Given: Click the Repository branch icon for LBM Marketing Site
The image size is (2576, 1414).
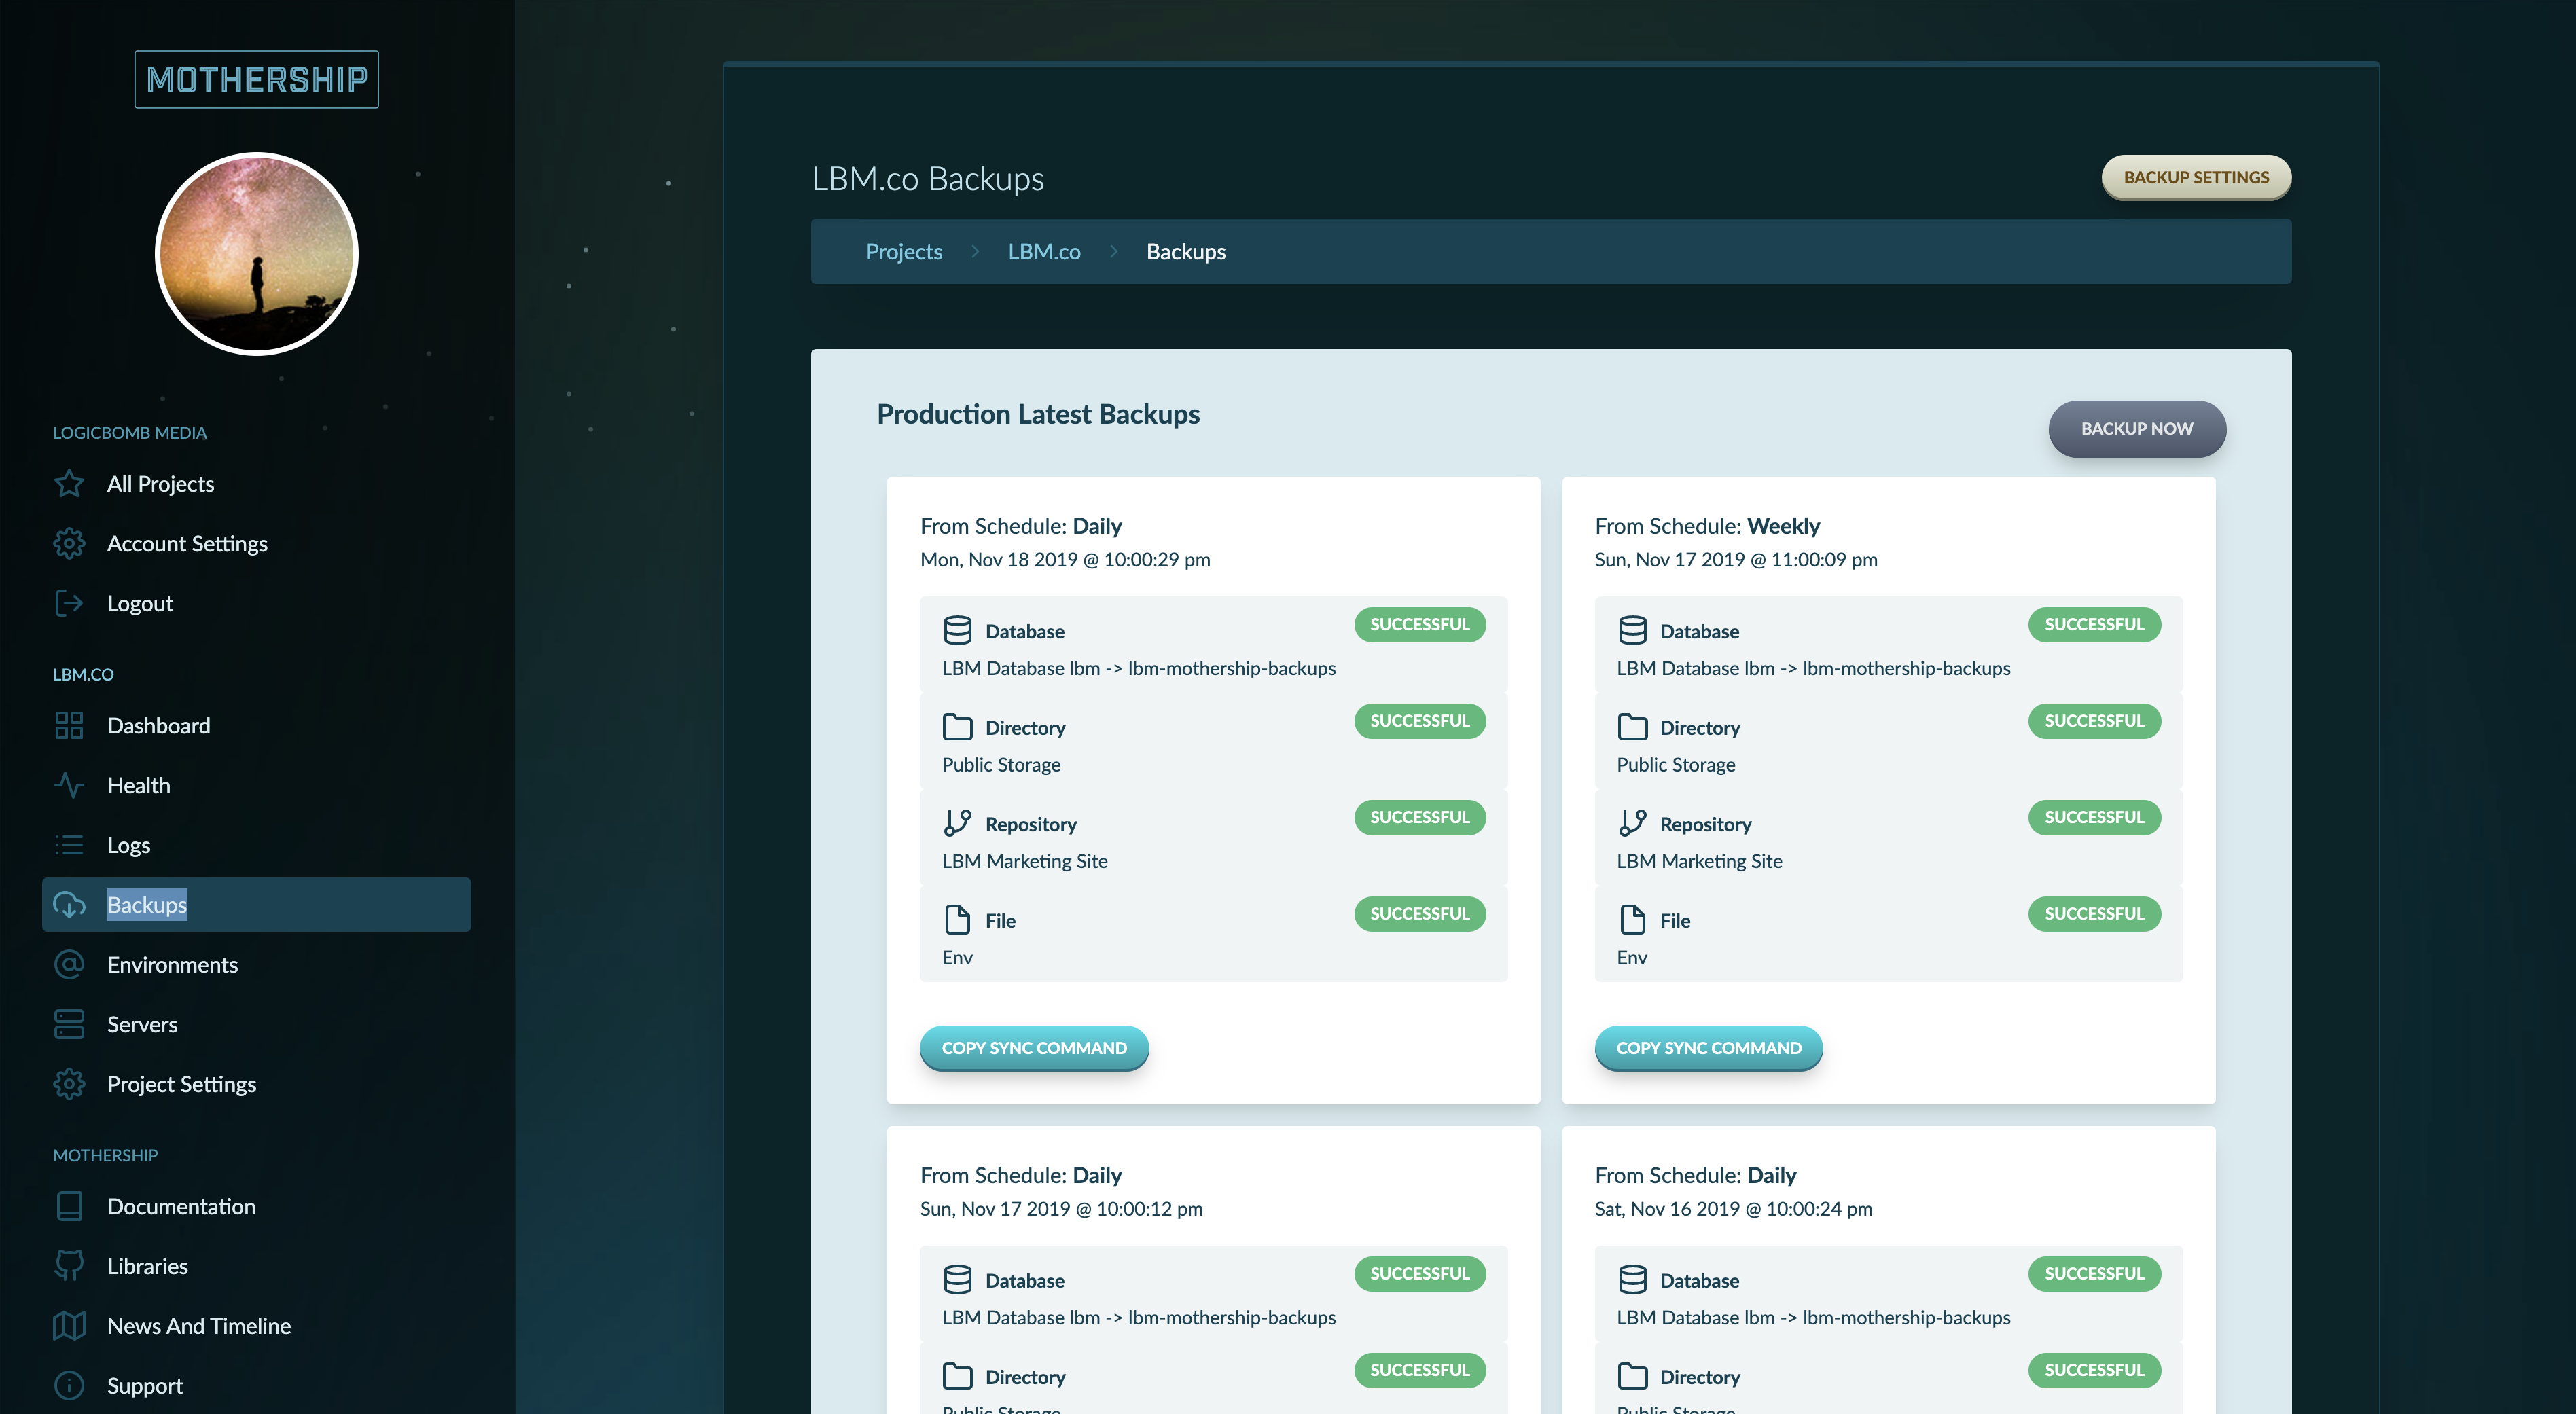Looking at the screenshot, I should pyautogui.click(x=957, y=822).
